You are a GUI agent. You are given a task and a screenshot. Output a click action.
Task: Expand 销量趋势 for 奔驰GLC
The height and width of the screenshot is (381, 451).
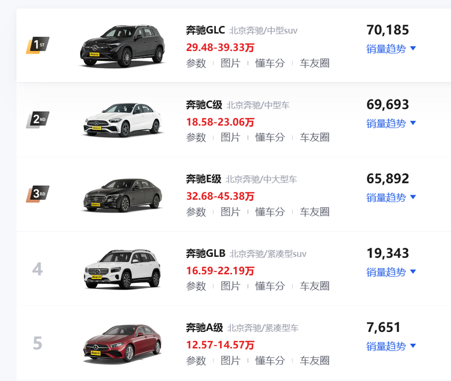(391, 49)
